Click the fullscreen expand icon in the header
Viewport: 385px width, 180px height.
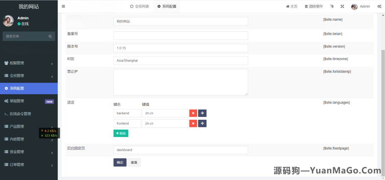[x=342, y=6]
